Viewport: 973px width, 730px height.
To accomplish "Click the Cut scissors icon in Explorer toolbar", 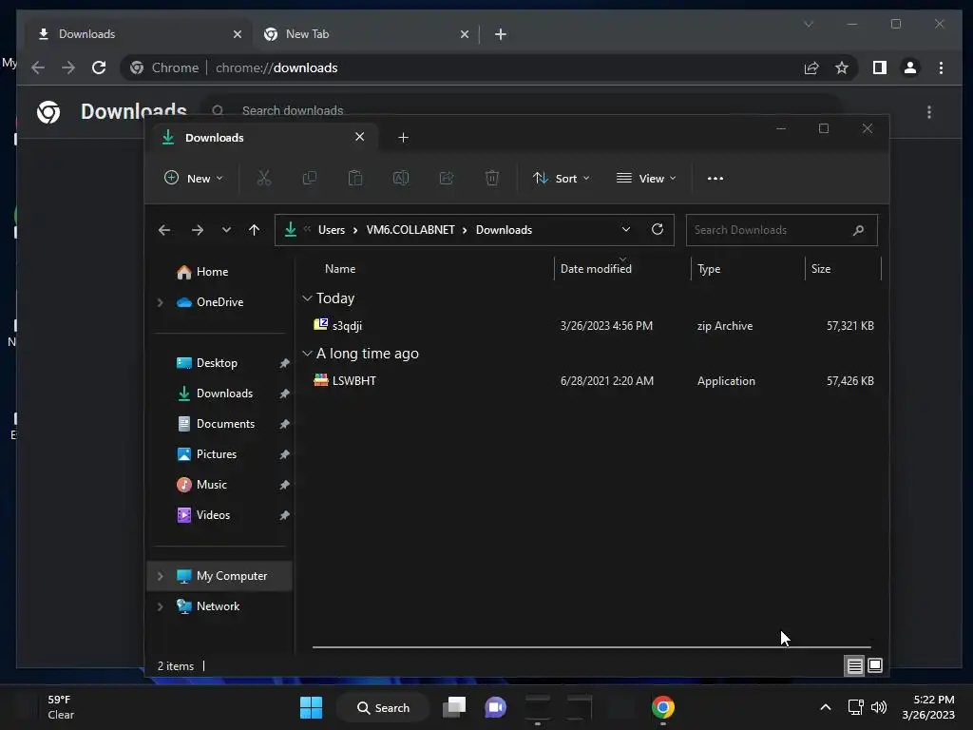I will 264,178.
